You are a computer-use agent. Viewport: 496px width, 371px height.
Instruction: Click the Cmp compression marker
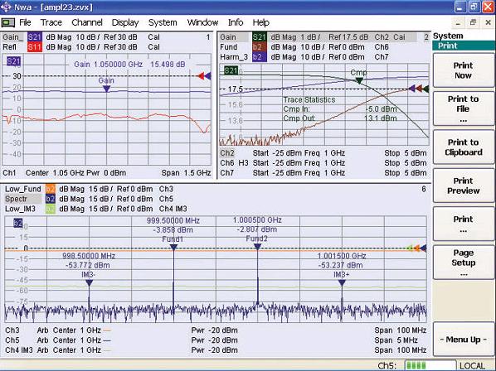[359, 81]
